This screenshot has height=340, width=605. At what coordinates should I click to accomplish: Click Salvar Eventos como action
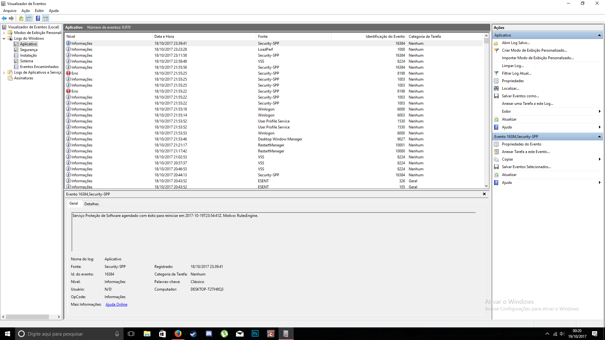(520, 96)
